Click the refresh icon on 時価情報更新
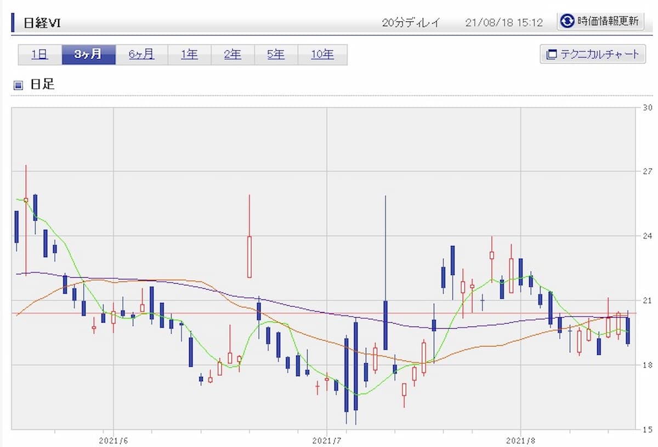 (x=567, y=21)
